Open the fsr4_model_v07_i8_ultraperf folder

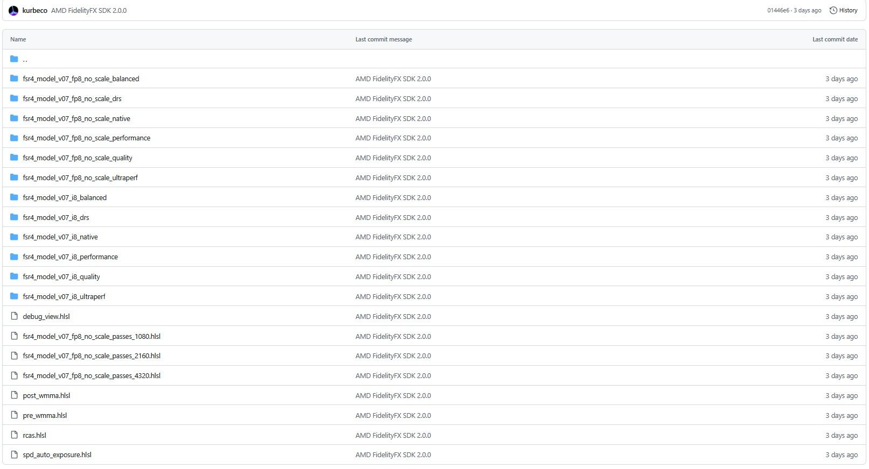[x=64, y=297]
